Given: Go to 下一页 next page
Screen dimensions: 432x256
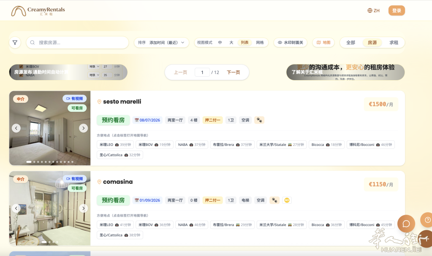Looking at the screenshot, I should (234, 73).
